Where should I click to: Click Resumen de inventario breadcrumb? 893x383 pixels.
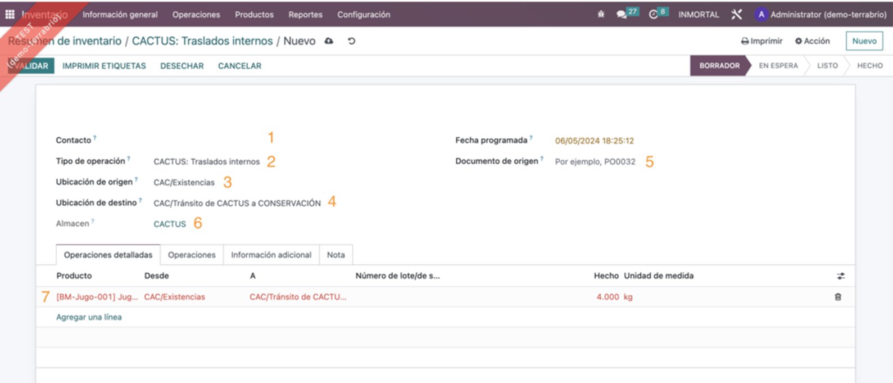65,41
